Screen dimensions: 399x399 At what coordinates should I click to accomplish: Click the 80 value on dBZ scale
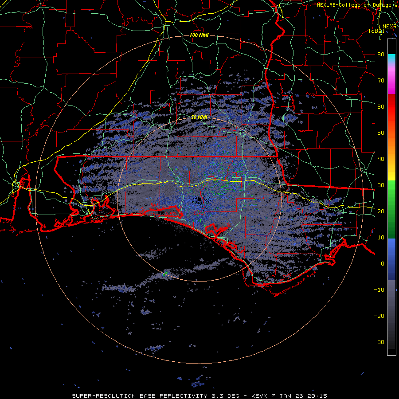[381, 55]
